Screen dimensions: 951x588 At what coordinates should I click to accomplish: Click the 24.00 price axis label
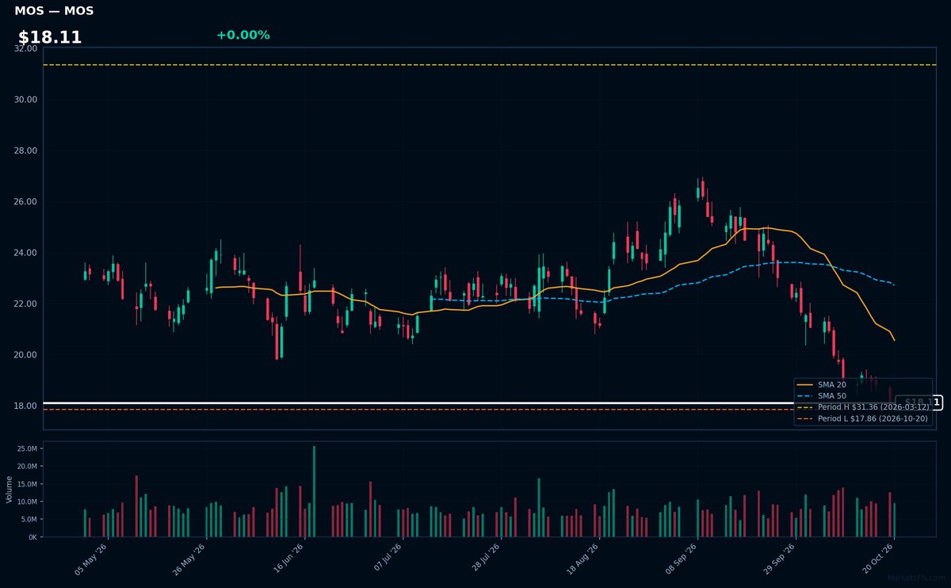click(x=26, y=253)
